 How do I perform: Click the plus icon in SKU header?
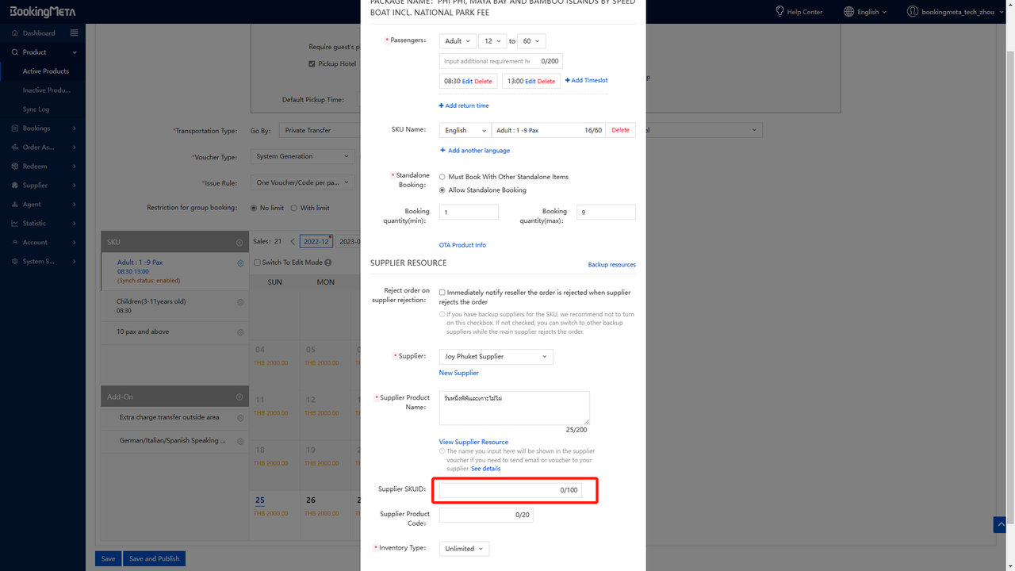239,242
